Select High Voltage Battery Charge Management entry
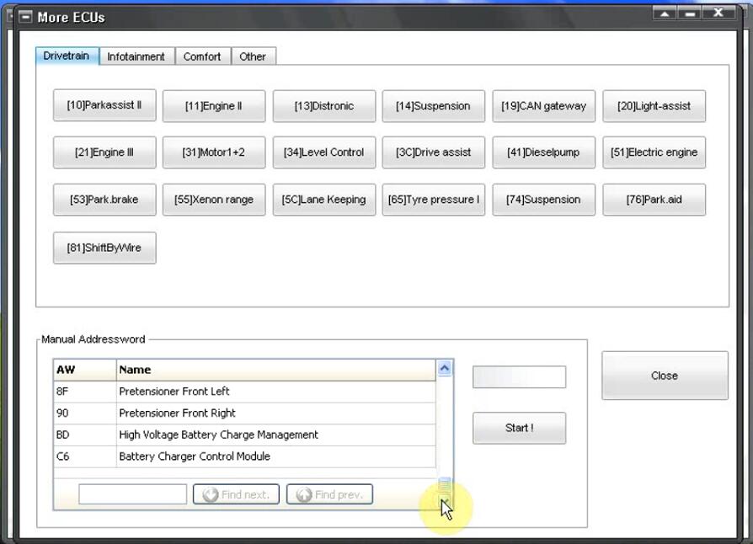This screenshot has width=753, height=544. click(x=244, y=435)
